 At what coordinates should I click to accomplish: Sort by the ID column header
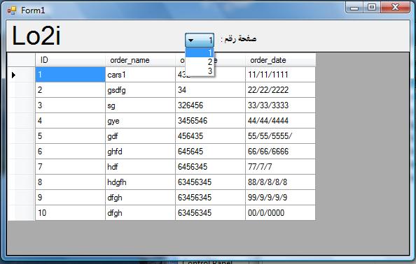point(70,60)
